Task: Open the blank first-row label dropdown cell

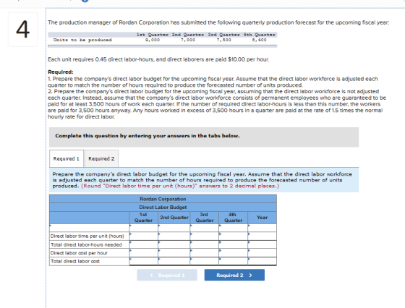Action: coord(90,228)
